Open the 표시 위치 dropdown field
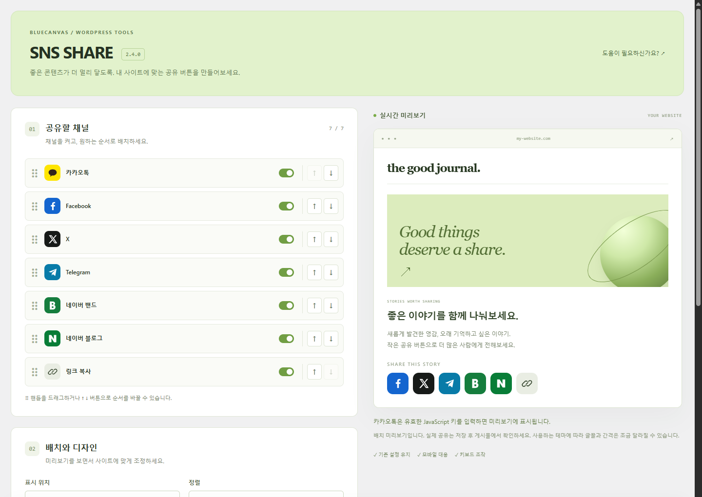This screenshot has height=497, width=702. pos(102,494)
